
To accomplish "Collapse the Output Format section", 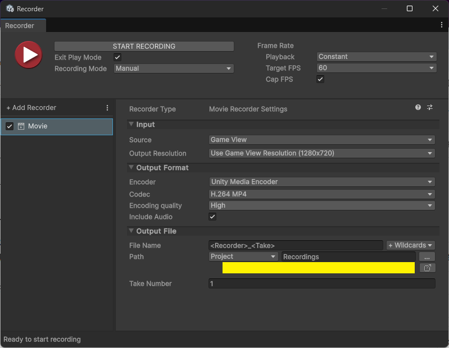I will coord(131,168).
